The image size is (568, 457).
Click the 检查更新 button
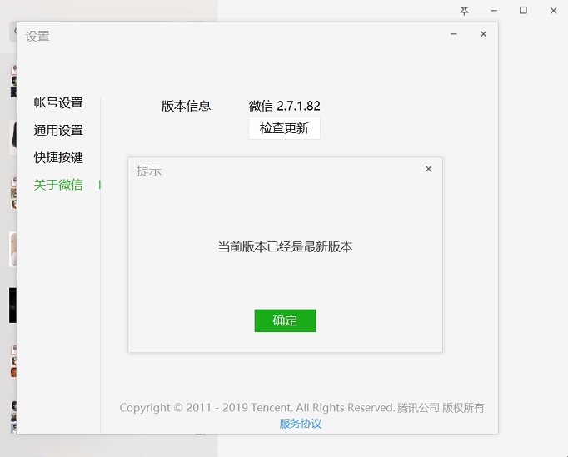click(284, 128)
